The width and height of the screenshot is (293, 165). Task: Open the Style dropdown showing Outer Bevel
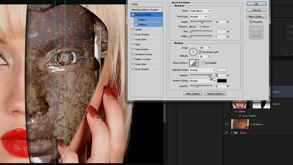[x=200, y=11]
